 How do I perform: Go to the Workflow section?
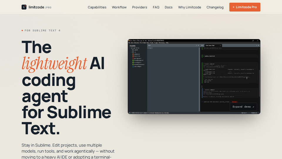[119, 7]
